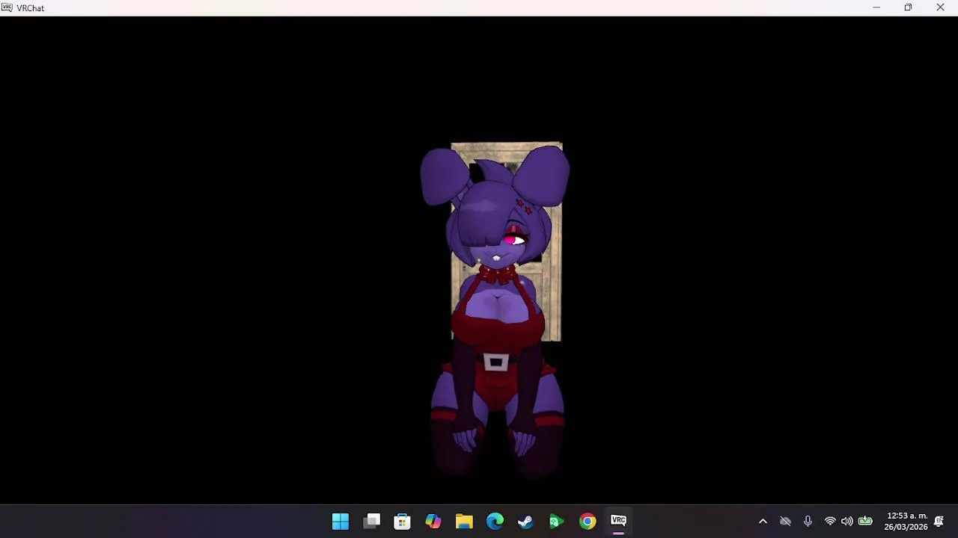Click the VRChat title bar app icon
The image size is (958, 538).
[x=7, y=7]
